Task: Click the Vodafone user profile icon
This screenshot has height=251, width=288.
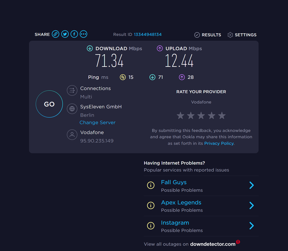Action: [x=72, y=134]
